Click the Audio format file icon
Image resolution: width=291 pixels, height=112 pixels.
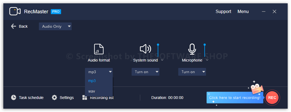point(99,49)
